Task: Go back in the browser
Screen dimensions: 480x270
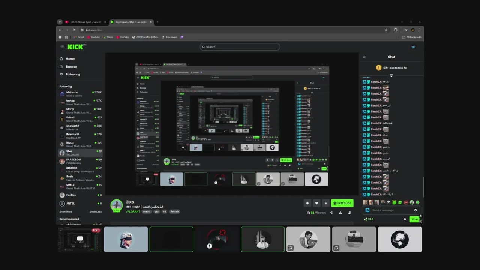Action: pos(60,30)
